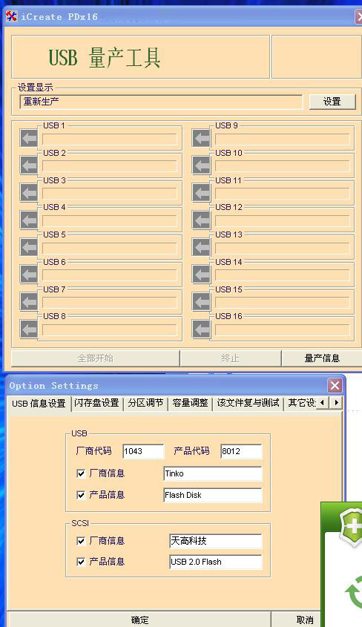Click tab strip right scroll arrow
Screen dimensions: 362x627
click(336, 402)
